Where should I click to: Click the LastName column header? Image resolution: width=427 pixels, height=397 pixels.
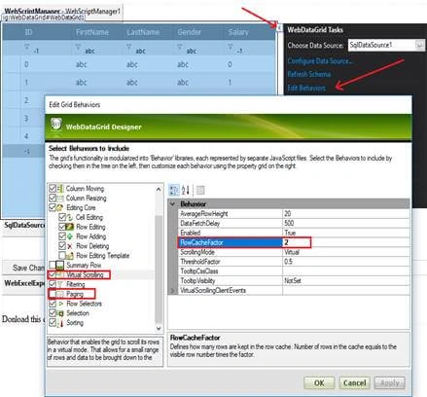143,32
